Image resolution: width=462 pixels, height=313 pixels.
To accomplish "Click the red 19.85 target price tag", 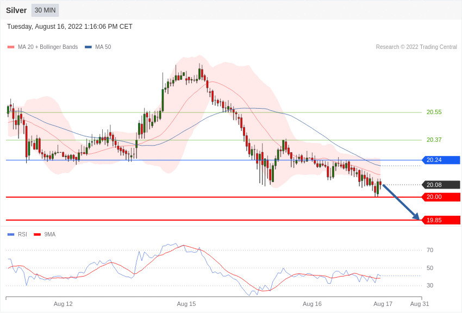I will tap(441, 220).
